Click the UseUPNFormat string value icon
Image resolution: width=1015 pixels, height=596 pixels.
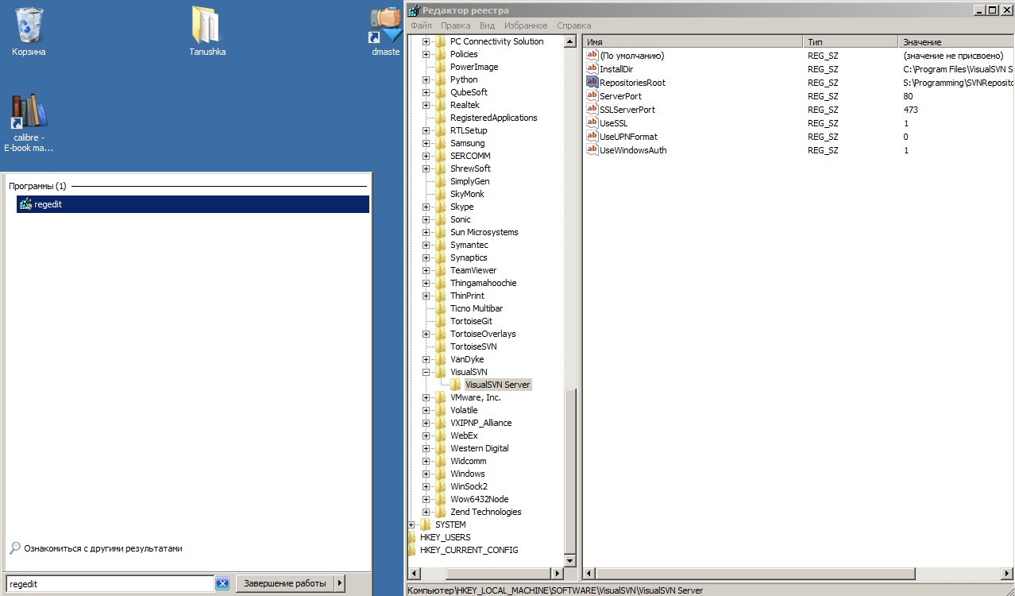(592, 137)
